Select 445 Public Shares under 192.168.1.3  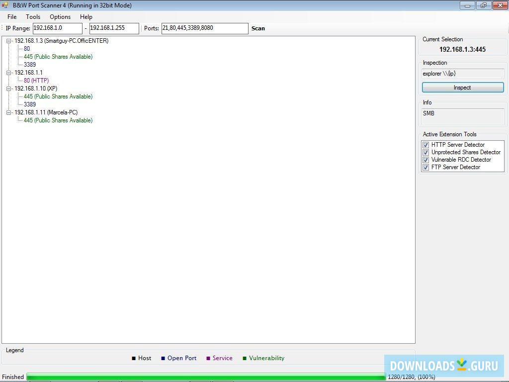[x=58, y=57]
